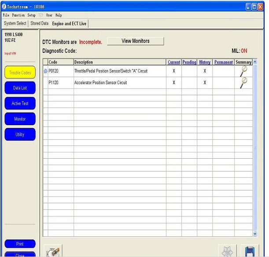Viewport: 269px width, 257px height.
Task: Click the View Monitors button
Action: [136, 41]
